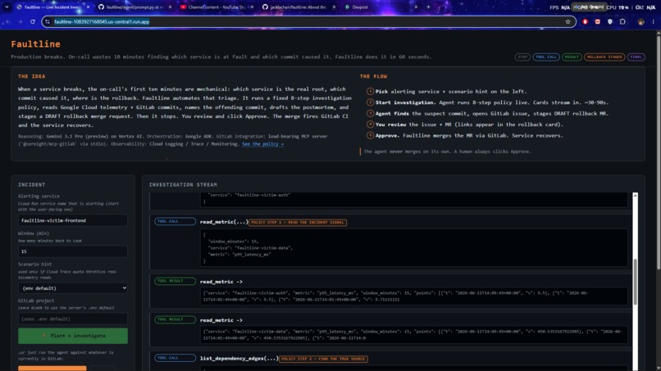Click the INCIDENT panel heading
Viewport: 661px width, 371px height.
click(32, 184)
